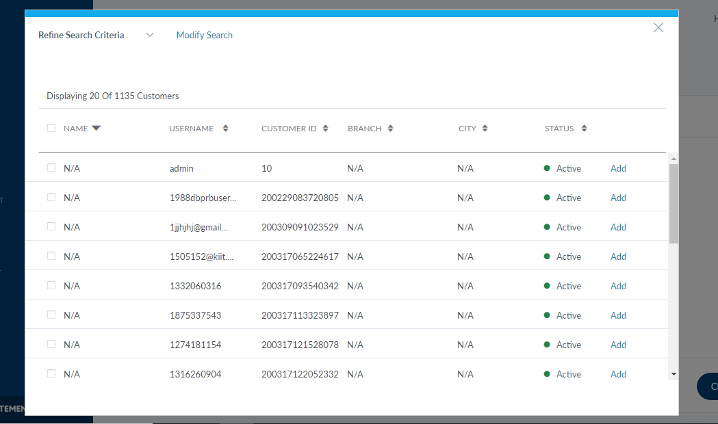Screen dimensions: 718x424
Task: Check the box for the admin row
Action: pos(51,168)
